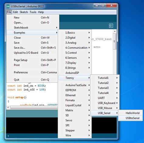Screen dimensions: 144x143
Task: Open the Help menu
Action: 41,12
